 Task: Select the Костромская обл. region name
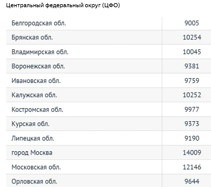[37, 110]
